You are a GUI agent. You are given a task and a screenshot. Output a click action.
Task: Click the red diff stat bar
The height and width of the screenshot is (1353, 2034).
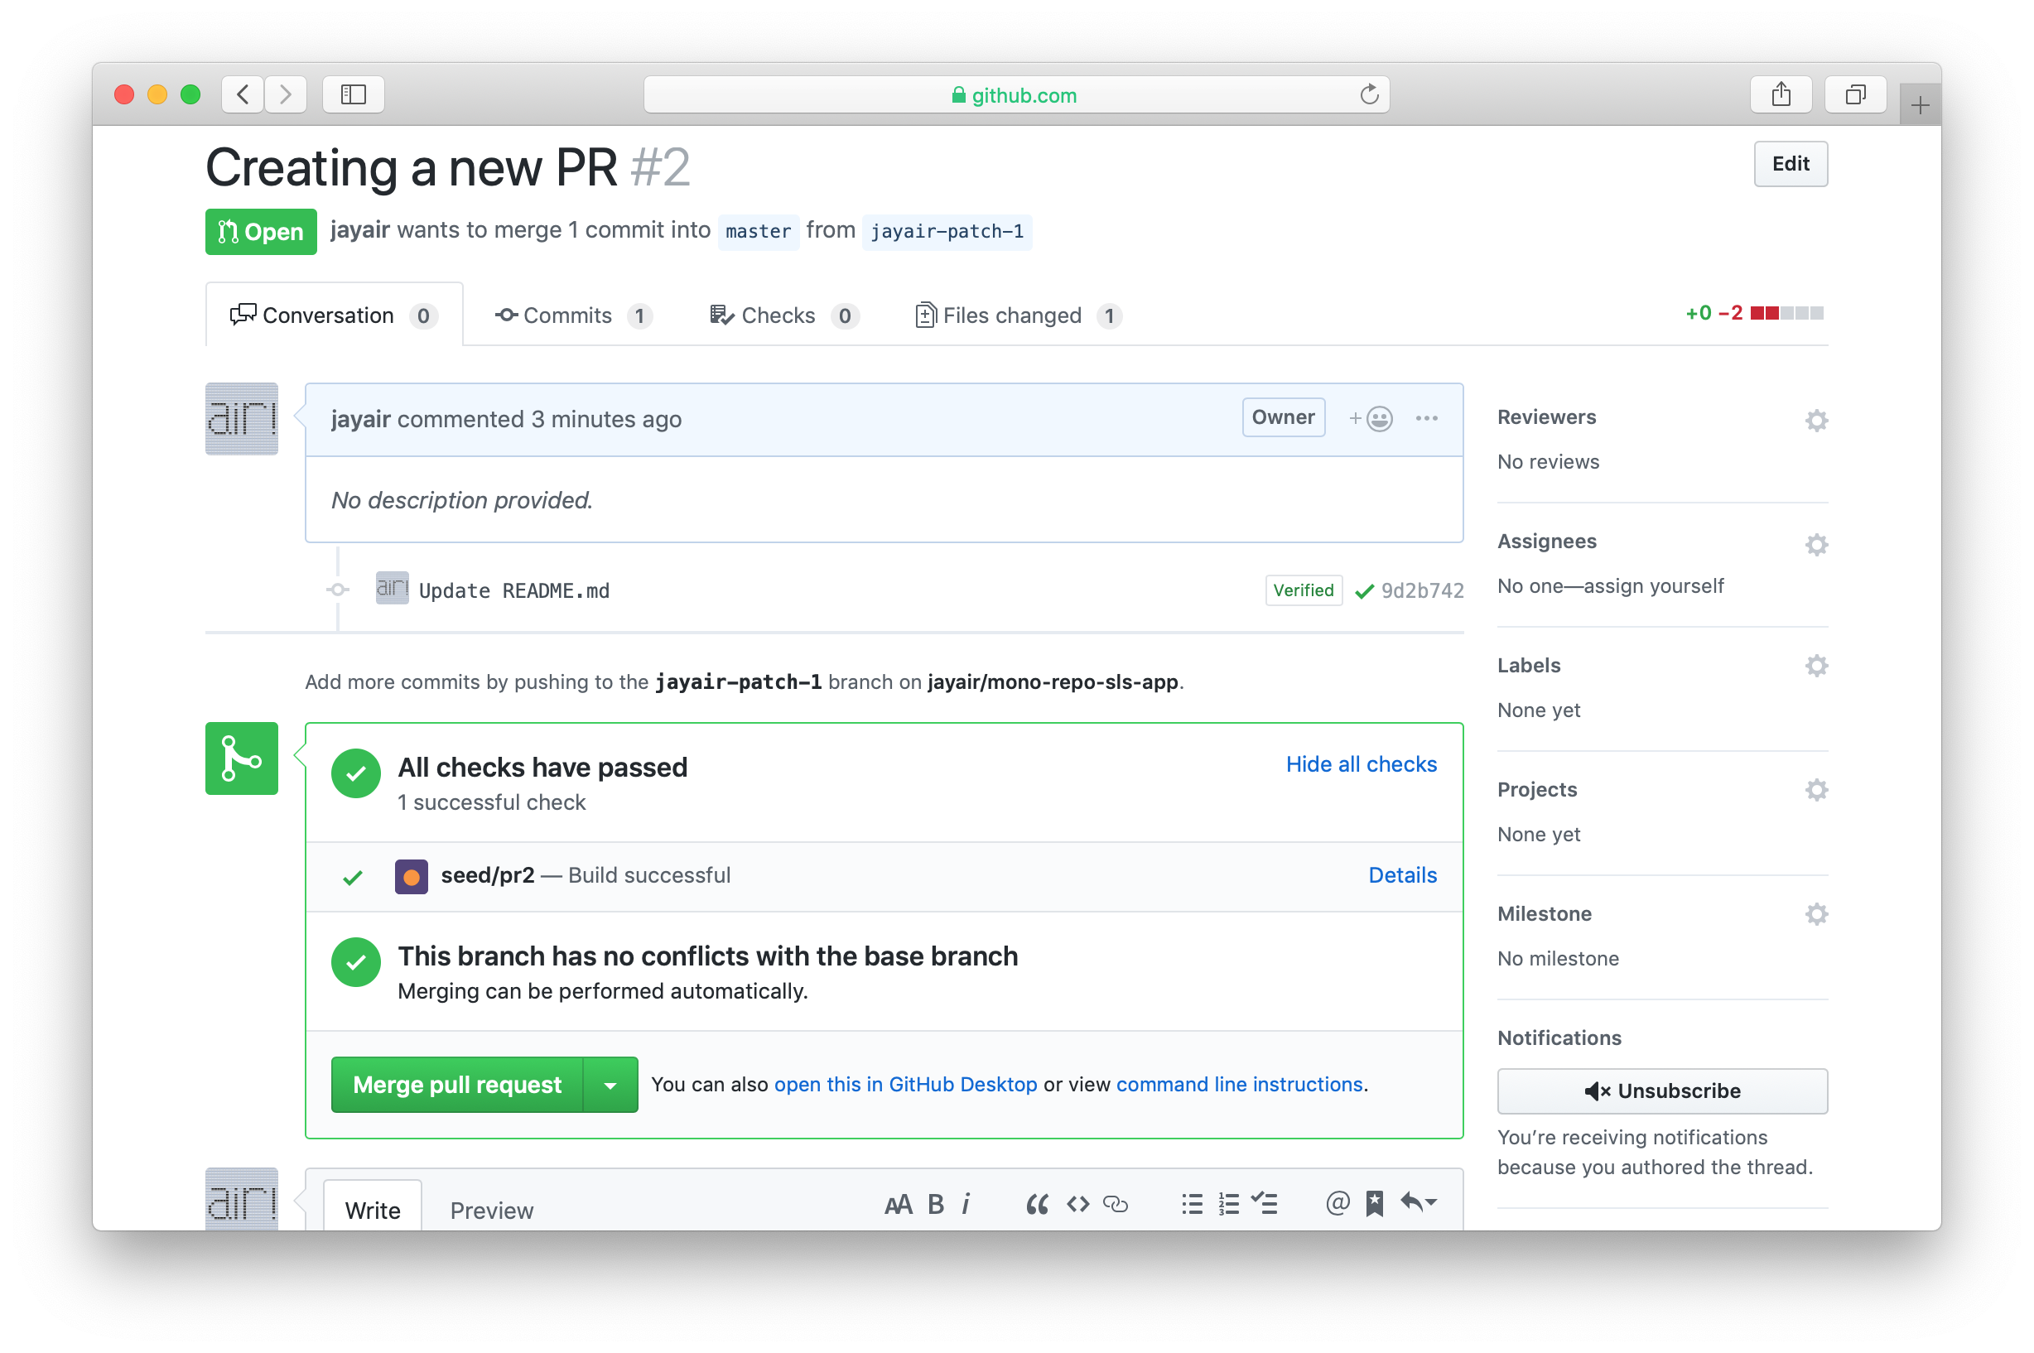(x=1766, y=312)
